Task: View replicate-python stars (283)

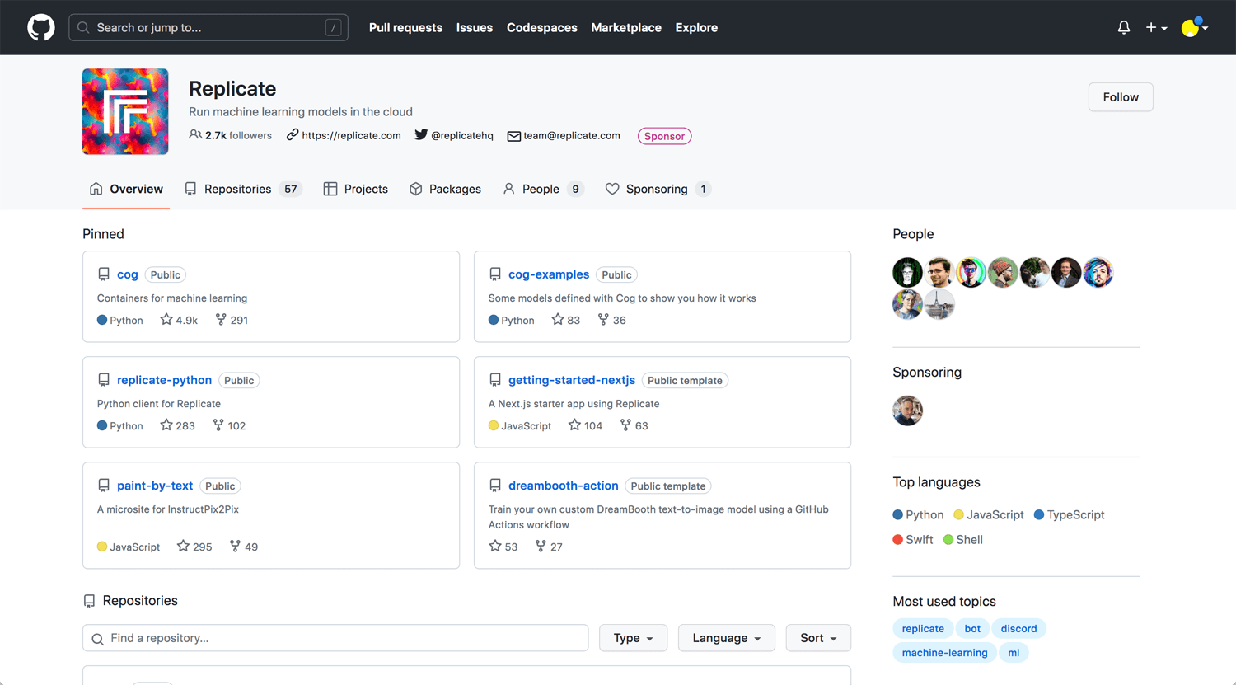Action: [x=178, y=425]
